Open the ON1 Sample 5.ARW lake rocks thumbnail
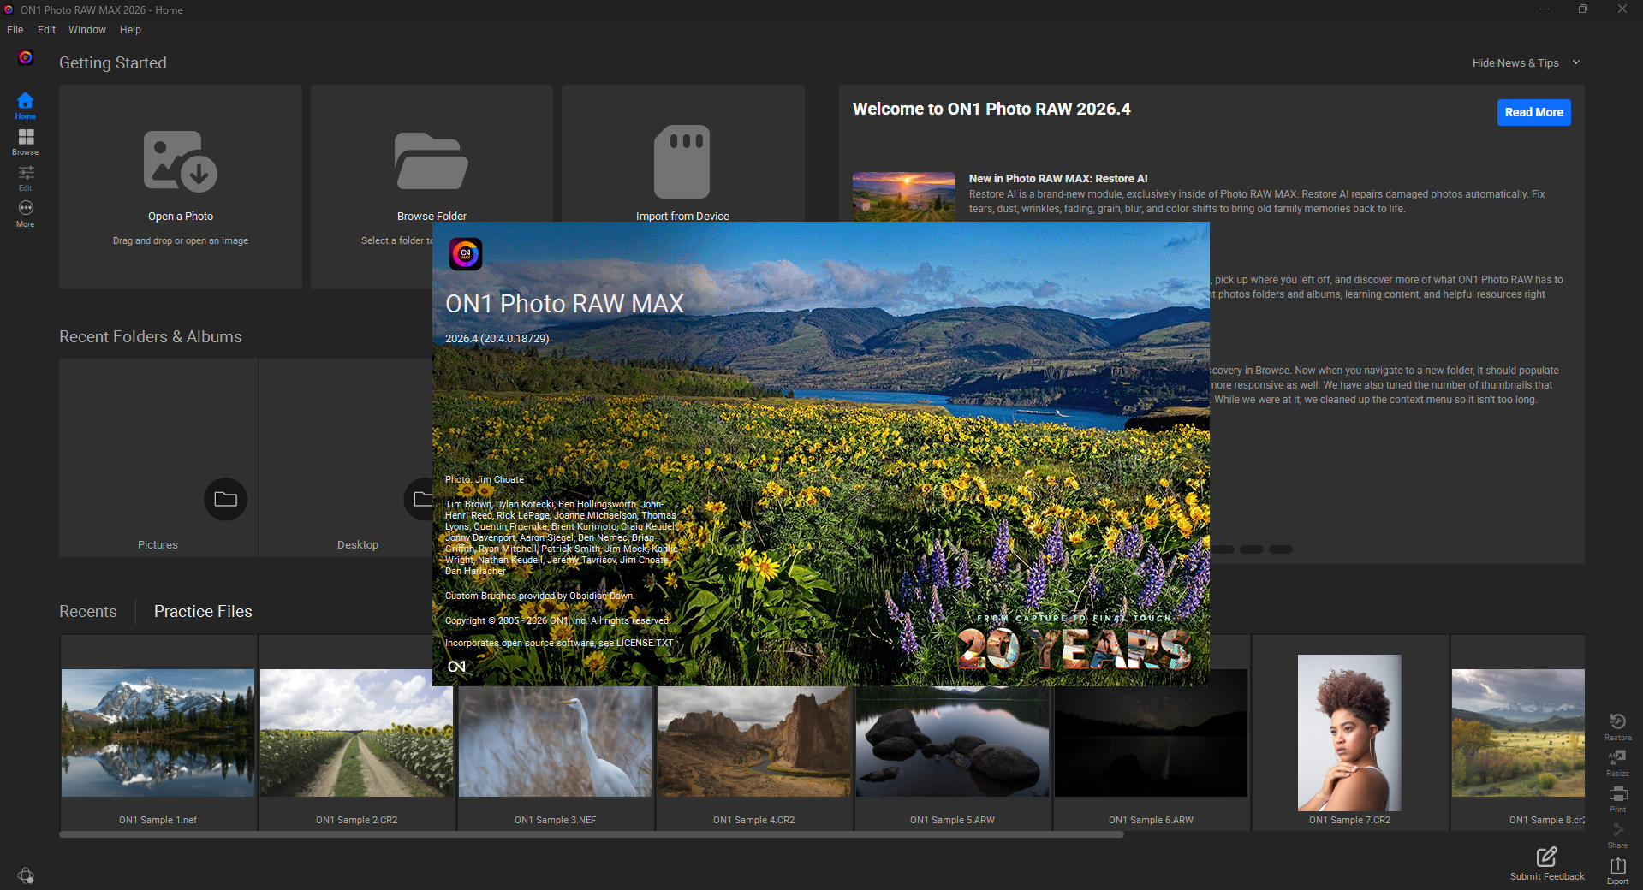This screenshot has height=890, width=1643. 953,741
